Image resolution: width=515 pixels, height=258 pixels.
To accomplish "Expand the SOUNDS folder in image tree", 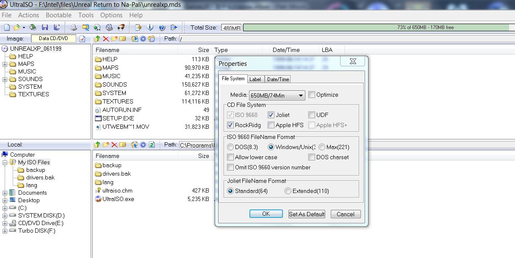I will coord(5,79).
